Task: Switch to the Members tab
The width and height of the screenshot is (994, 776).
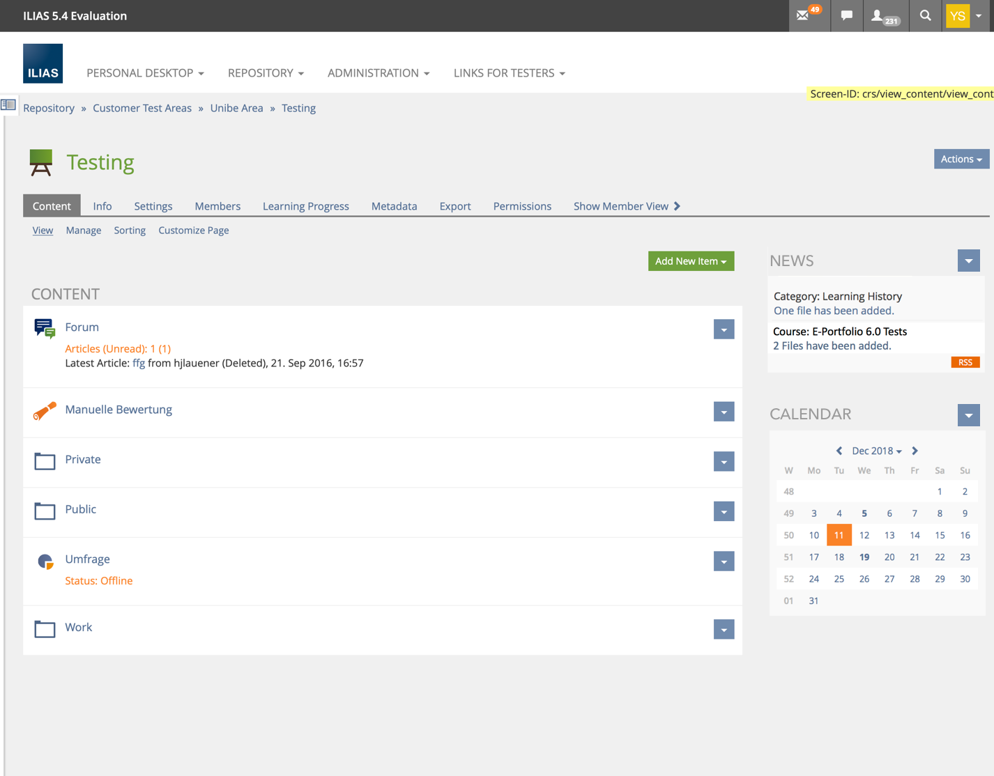Action: 217,206
